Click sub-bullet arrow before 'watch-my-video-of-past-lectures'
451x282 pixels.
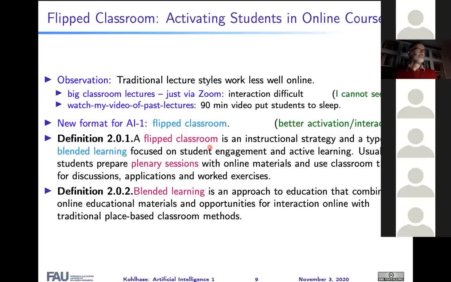[x=59, y=105]
